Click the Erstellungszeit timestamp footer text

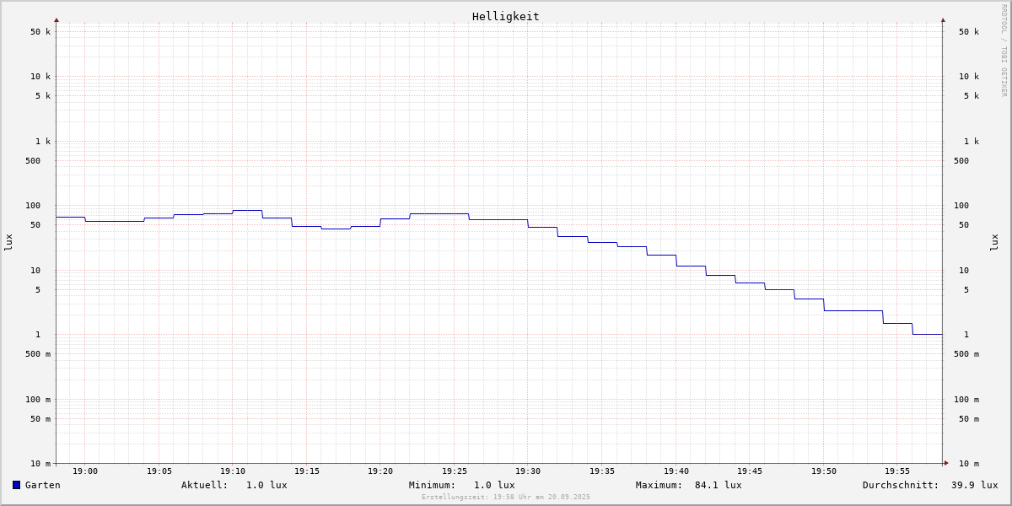pyautogui.click(x=506, y=497)
